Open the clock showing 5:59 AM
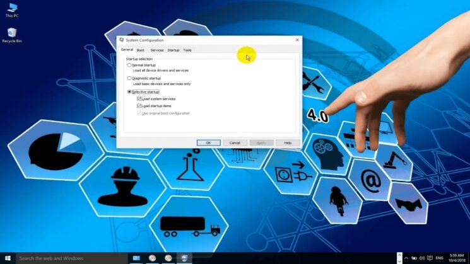Image resolution: width=470 pixels, height=264 pixels. pyautogui.click(x=457, y=258)
